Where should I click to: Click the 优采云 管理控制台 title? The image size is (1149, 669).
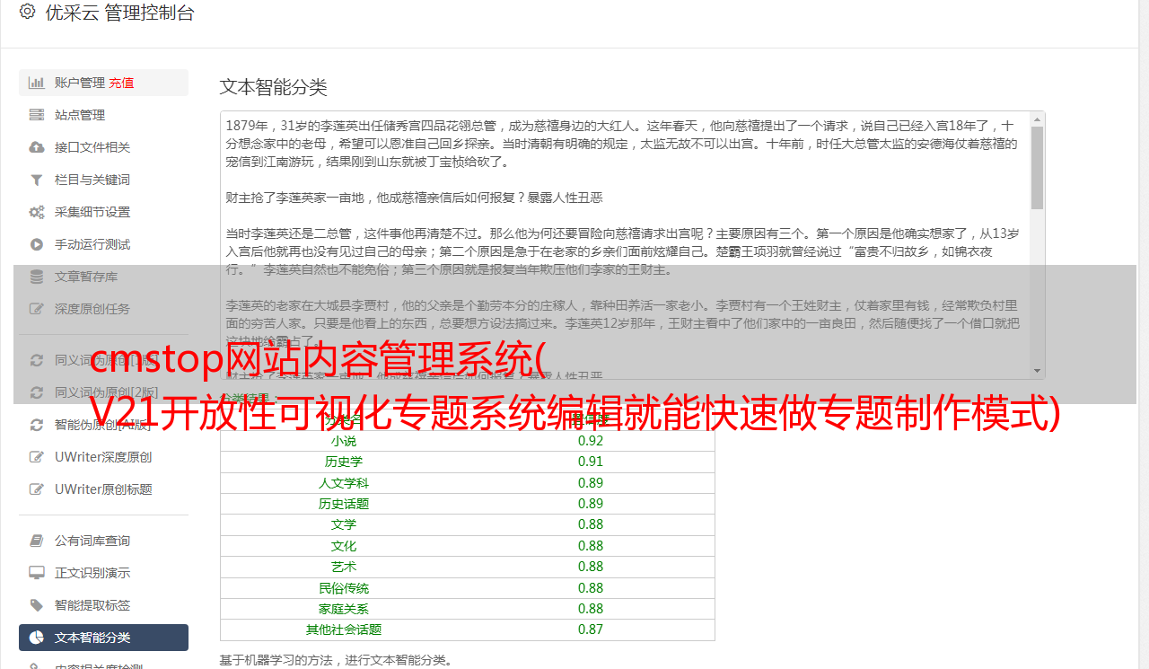pyautogui.click(x=119, y=13)
